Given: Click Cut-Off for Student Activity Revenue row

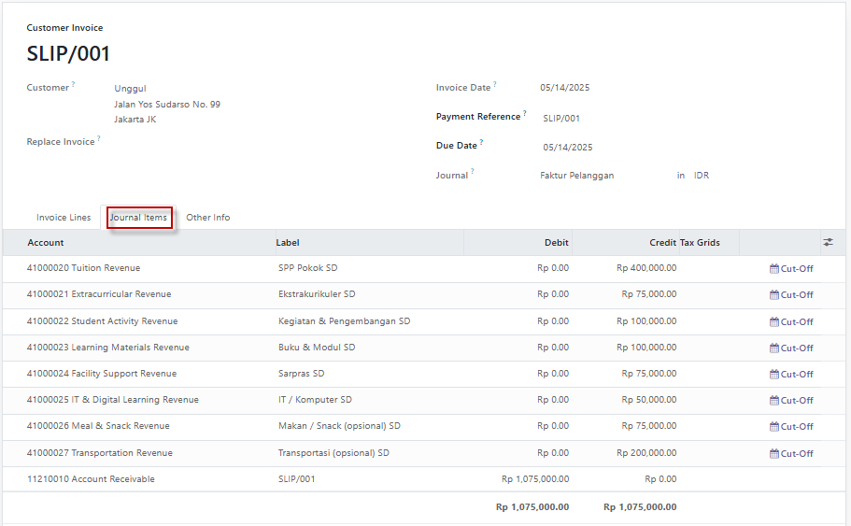Looking at the screenshot, I should tap(791, 322).
